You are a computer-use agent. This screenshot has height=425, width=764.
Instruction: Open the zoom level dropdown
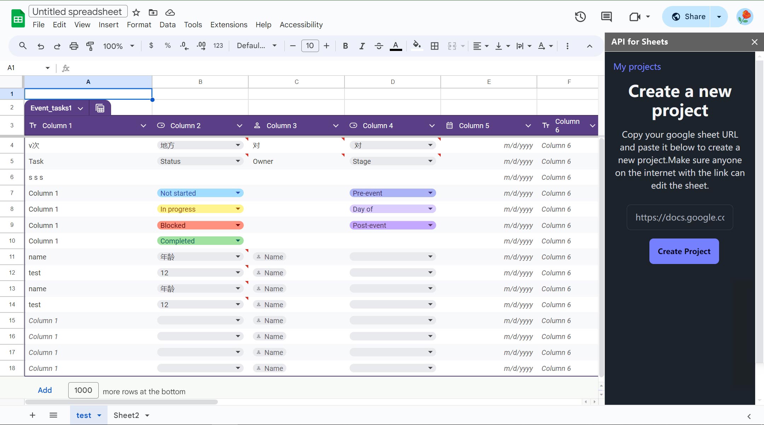(118, 46)
